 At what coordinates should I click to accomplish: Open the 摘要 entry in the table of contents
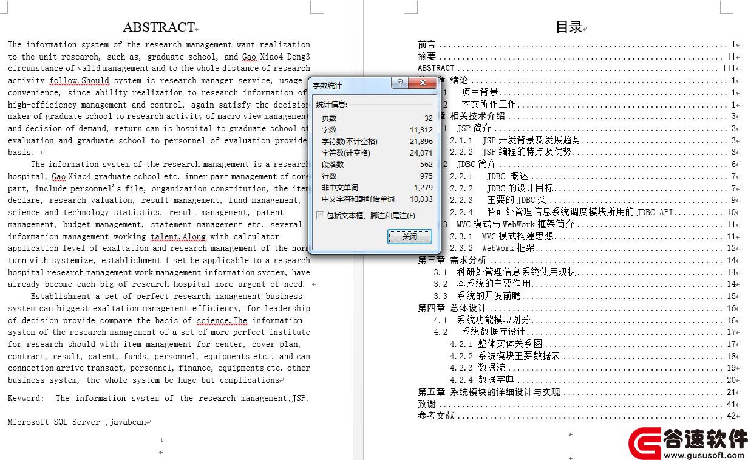[577, 57]
